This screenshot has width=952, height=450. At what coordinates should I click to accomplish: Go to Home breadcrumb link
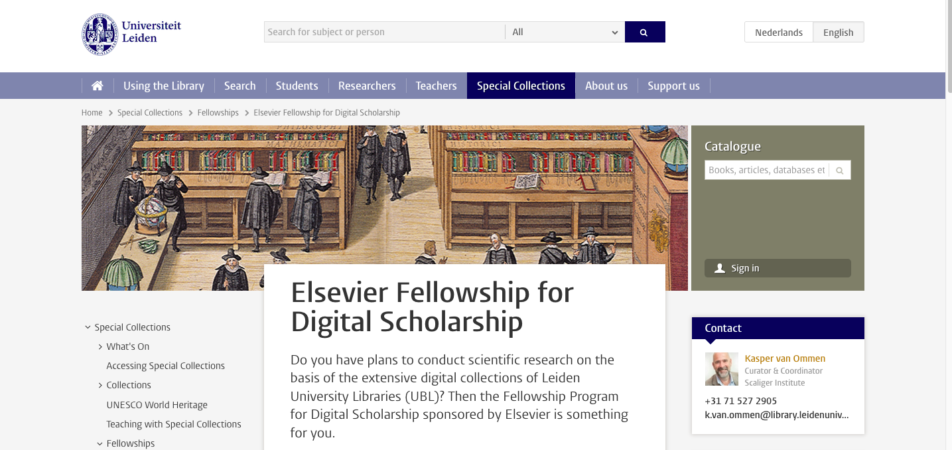click(x=92, y=113)
